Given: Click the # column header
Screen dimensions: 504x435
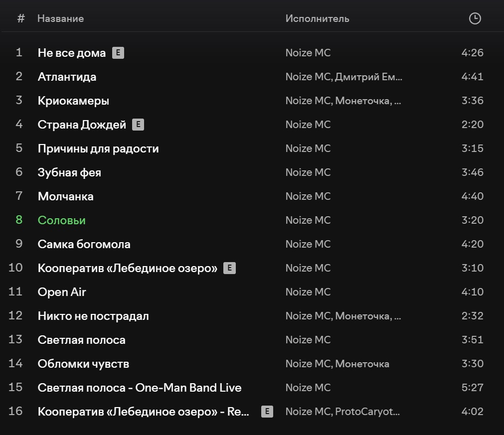Looking at the screenshot, I should tap(21, 18).
